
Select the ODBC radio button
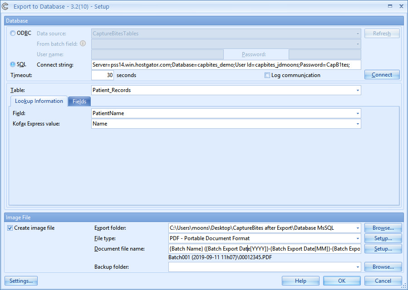coord(13,33)
